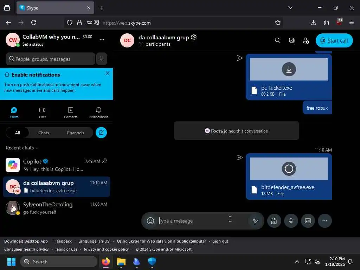Download pc_fucker.exe using download arrow

point(289,69)
